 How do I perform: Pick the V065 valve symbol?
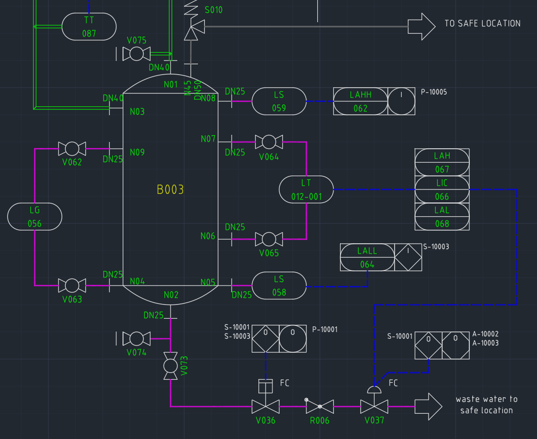pos(269,239)
